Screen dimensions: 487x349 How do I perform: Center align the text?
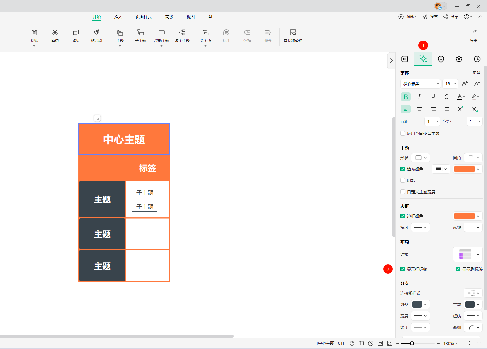click(419, 109)
